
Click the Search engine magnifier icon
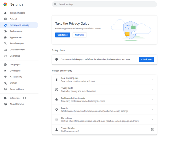click(5, 44)
